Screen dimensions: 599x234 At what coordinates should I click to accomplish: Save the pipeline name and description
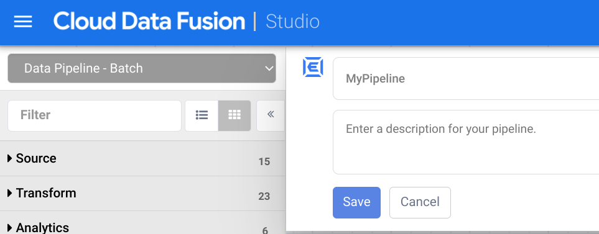pos(356,202)
